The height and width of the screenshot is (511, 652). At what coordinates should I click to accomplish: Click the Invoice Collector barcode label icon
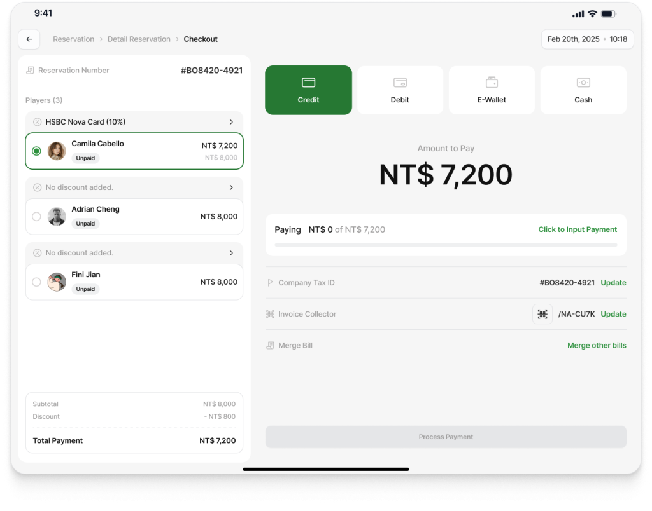point(270,314)
